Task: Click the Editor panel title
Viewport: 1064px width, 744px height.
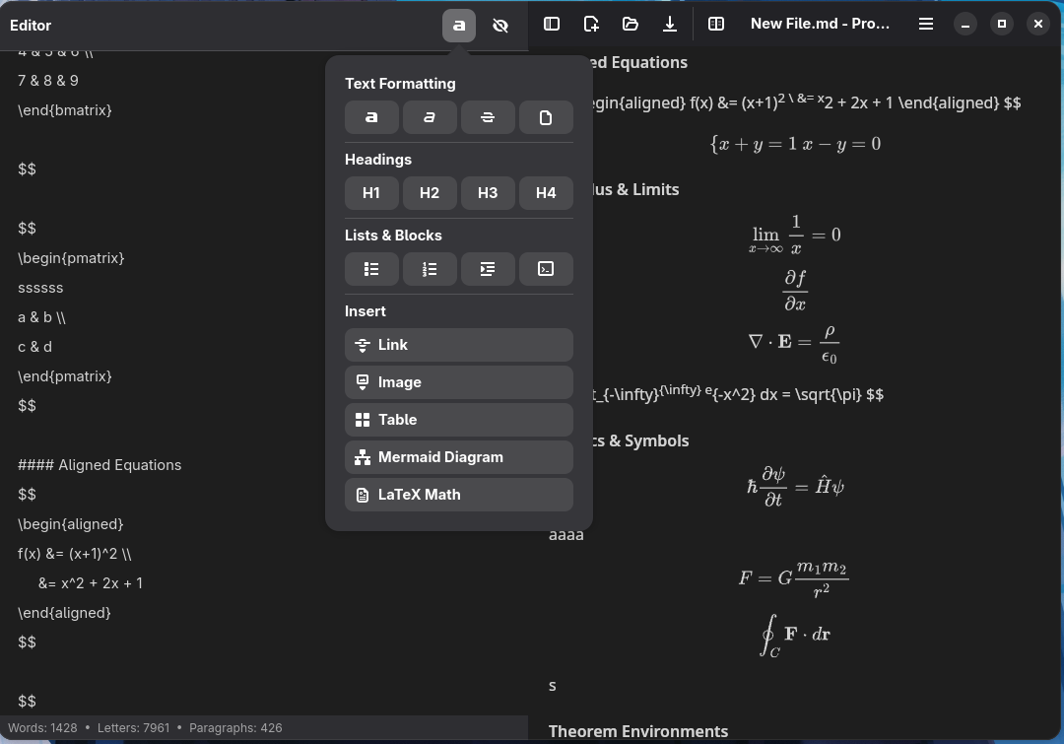Action: (31, 26)
